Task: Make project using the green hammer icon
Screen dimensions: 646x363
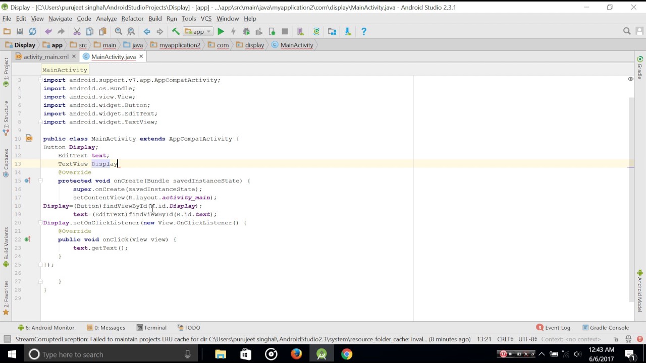Action: [176, 31]
